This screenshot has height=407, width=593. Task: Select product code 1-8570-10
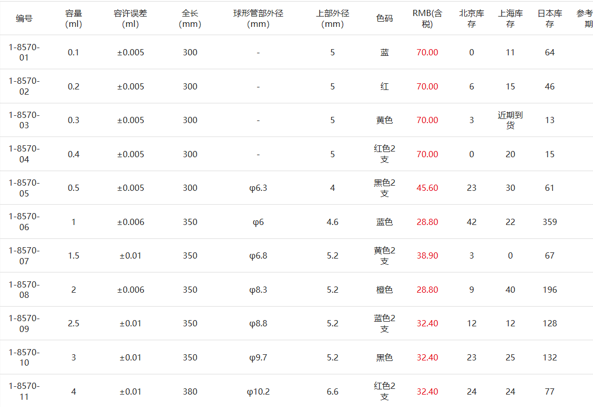tap(24, 357)
